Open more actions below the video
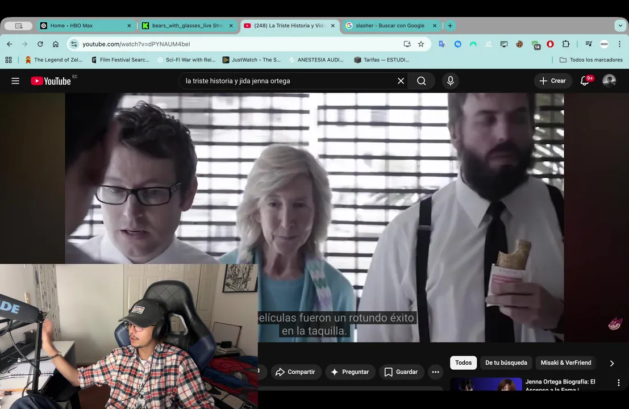This screenshot has height=409, width=629. point(435,372)
